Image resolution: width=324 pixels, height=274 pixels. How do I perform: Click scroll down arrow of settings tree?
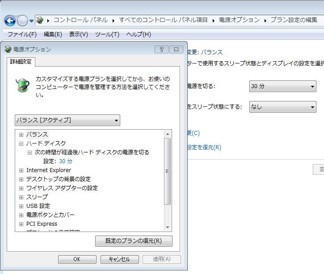click(168, 228)
